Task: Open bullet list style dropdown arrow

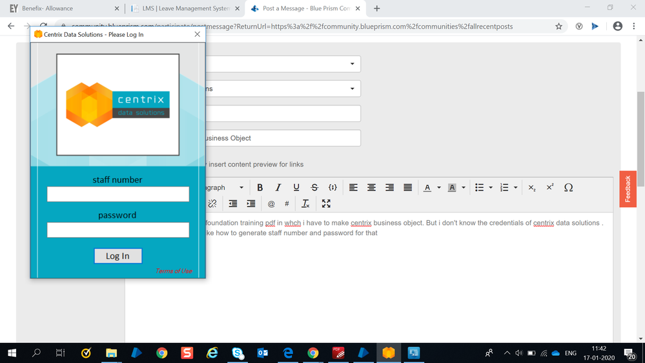Action: (x=490, y=188)
